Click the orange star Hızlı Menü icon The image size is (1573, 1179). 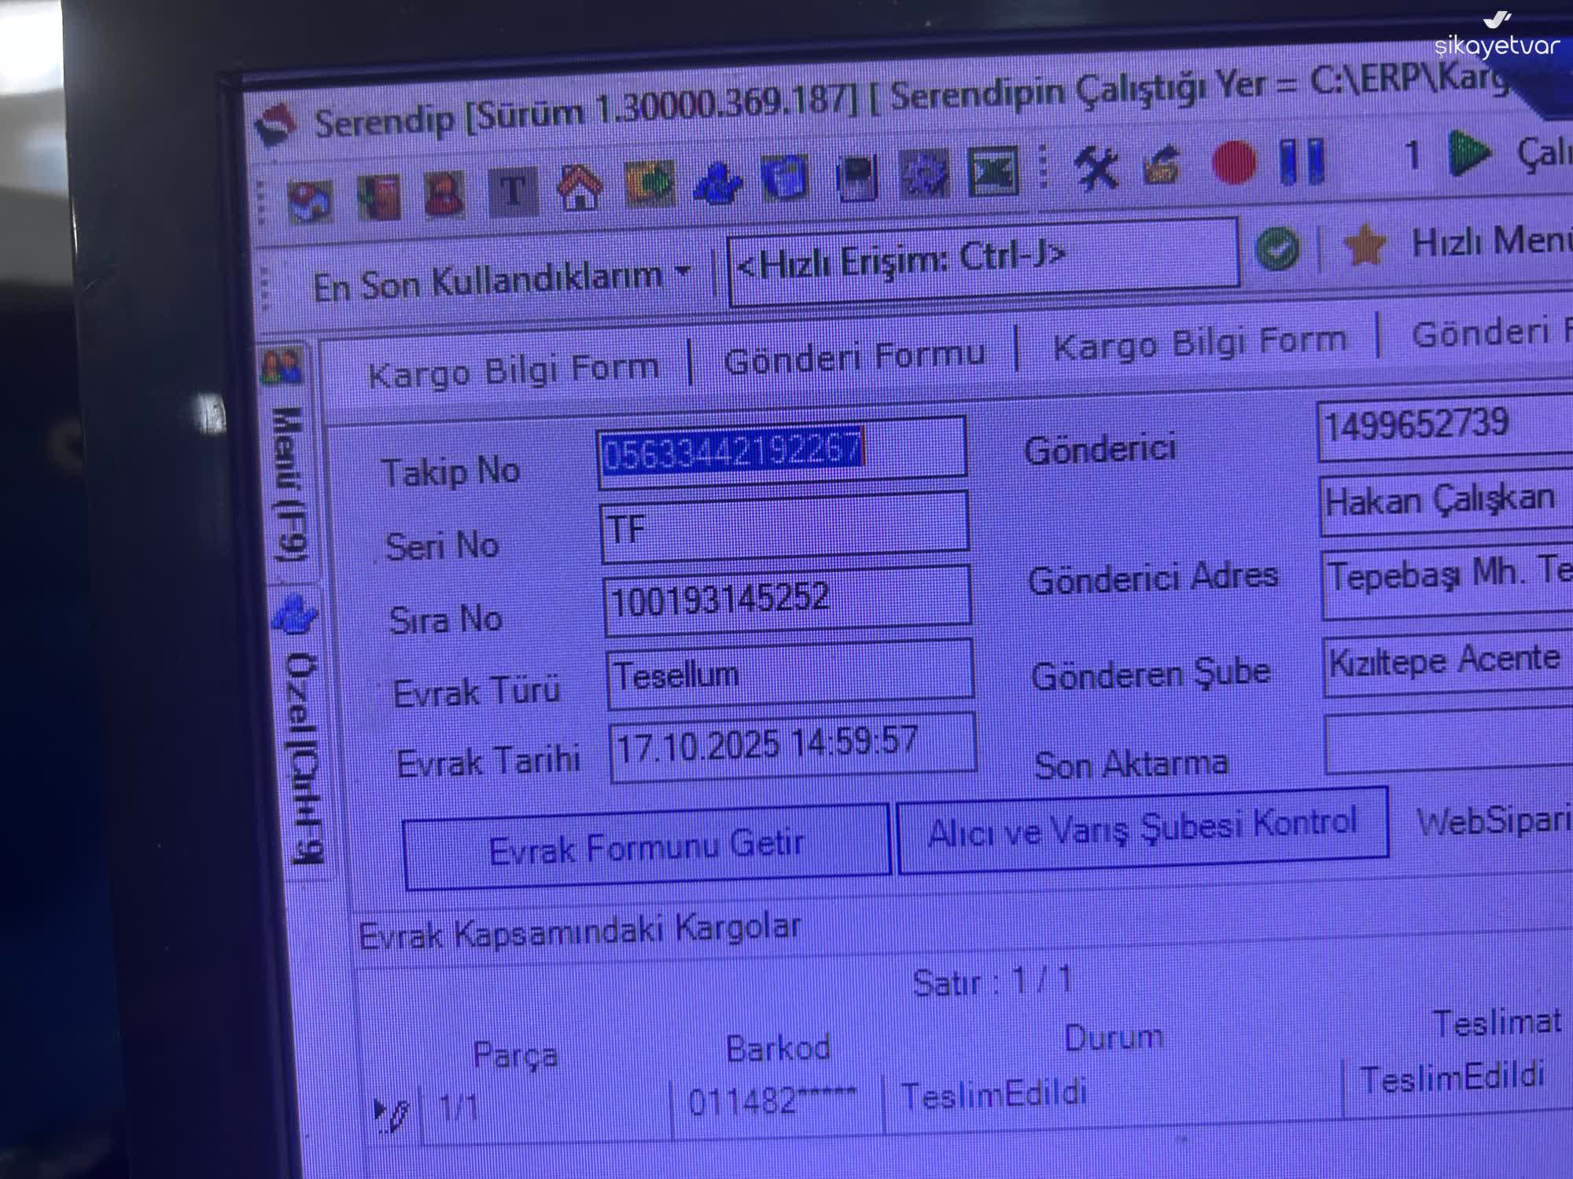pos(1365,244)
